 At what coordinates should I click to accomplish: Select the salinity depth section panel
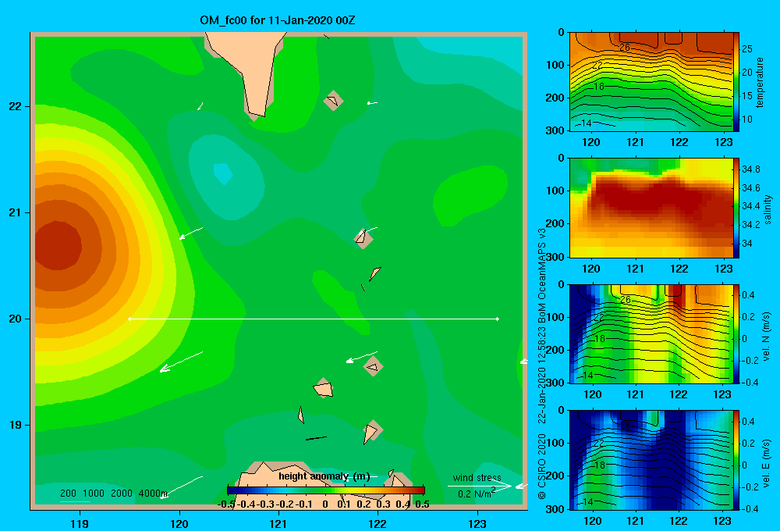point(651,208)
